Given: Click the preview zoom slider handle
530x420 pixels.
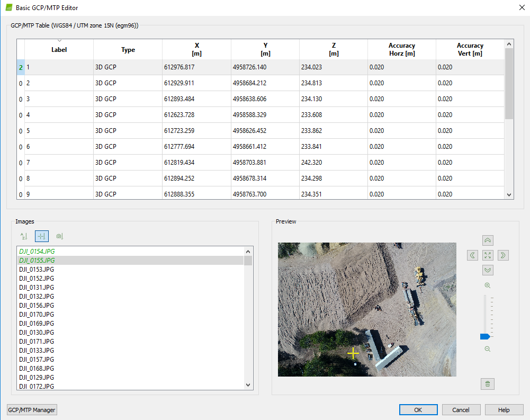Looking at the screenshot, I should [x=485, y=336].
